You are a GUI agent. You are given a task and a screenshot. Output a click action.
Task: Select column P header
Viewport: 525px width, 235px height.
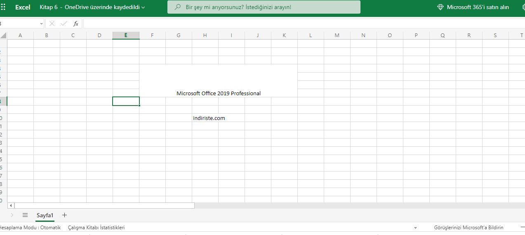416,35
